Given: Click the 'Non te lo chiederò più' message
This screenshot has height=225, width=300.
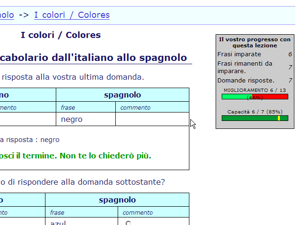Looking at the screenshot, I should pos(105,156).
